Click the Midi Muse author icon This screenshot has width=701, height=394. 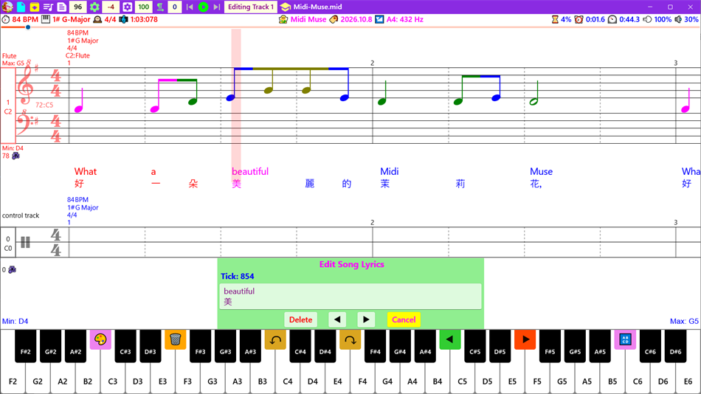coord(283,19)
